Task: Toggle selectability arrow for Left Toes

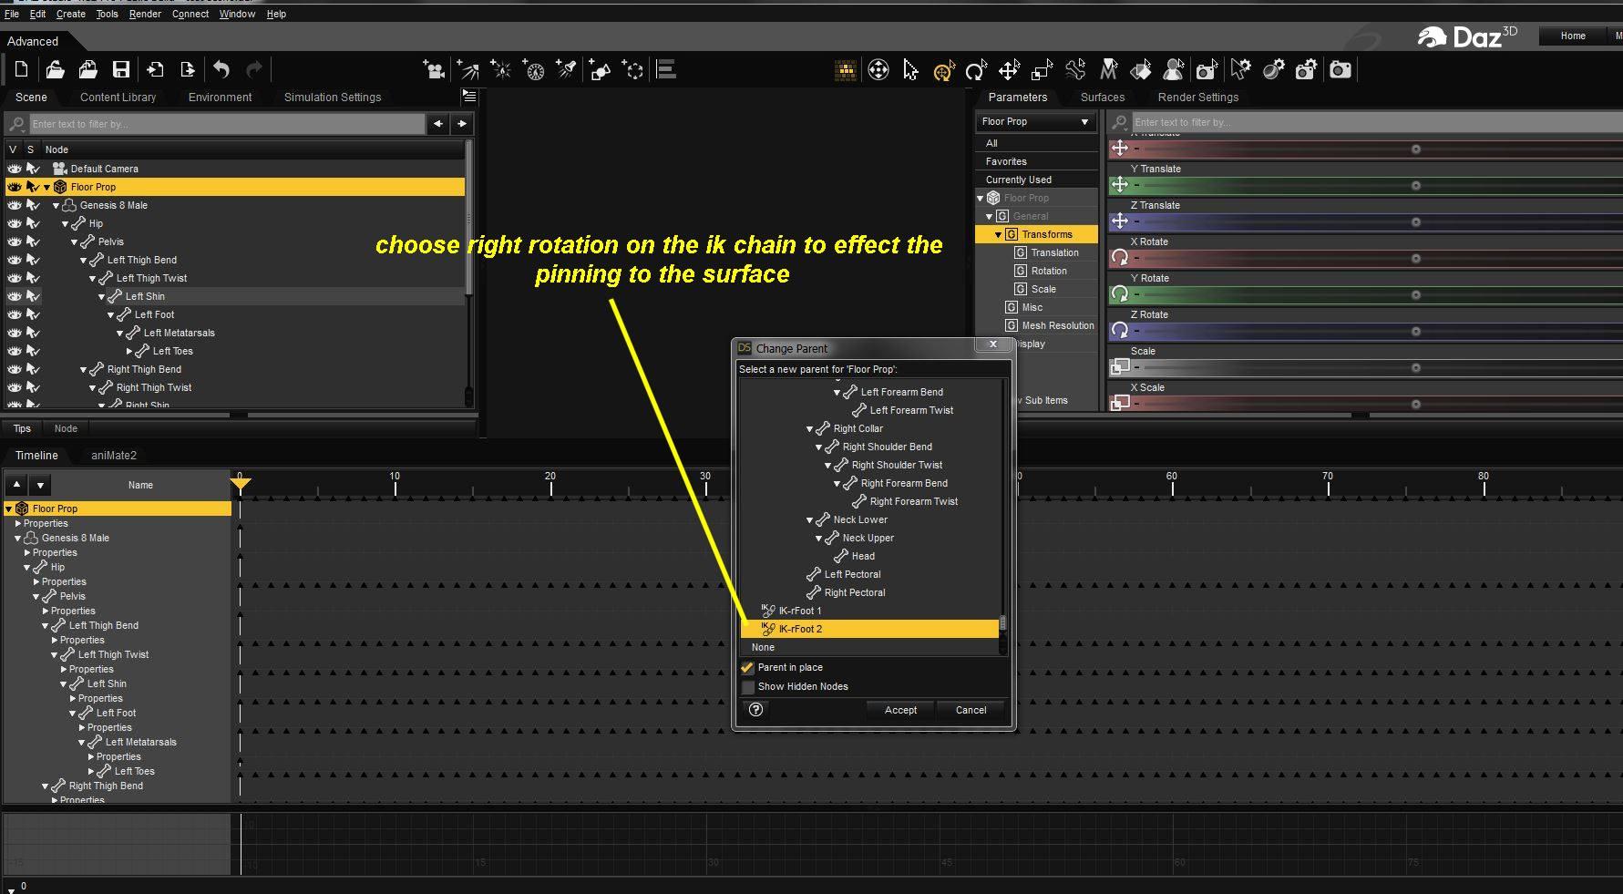Action: click(x=33, y=351)
